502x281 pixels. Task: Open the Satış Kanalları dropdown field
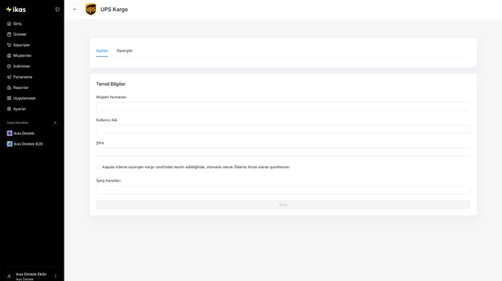283,190
